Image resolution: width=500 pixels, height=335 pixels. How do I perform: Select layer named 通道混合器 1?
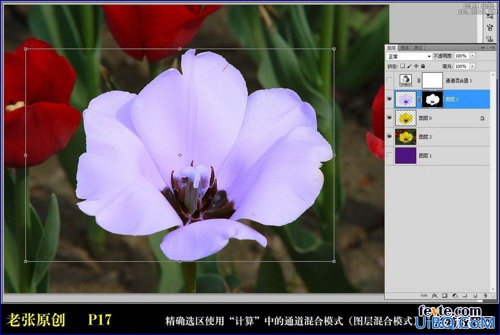point(458,80)
